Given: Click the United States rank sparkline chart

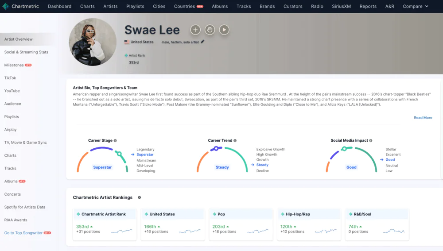Looking at the screenshot, I should 190,231.
